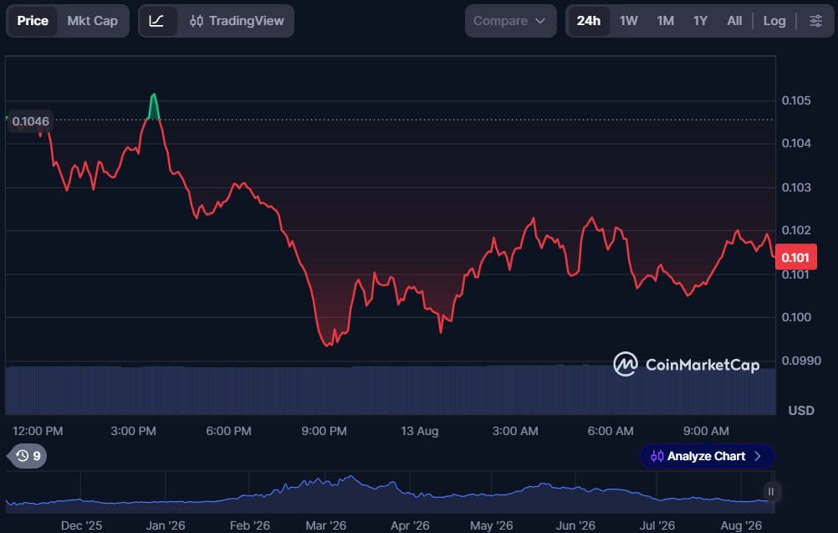The width and height of the screenshot is (838, 533).
Task: Click the Aug '26 label on timeline
Action: tap(741, 525)
